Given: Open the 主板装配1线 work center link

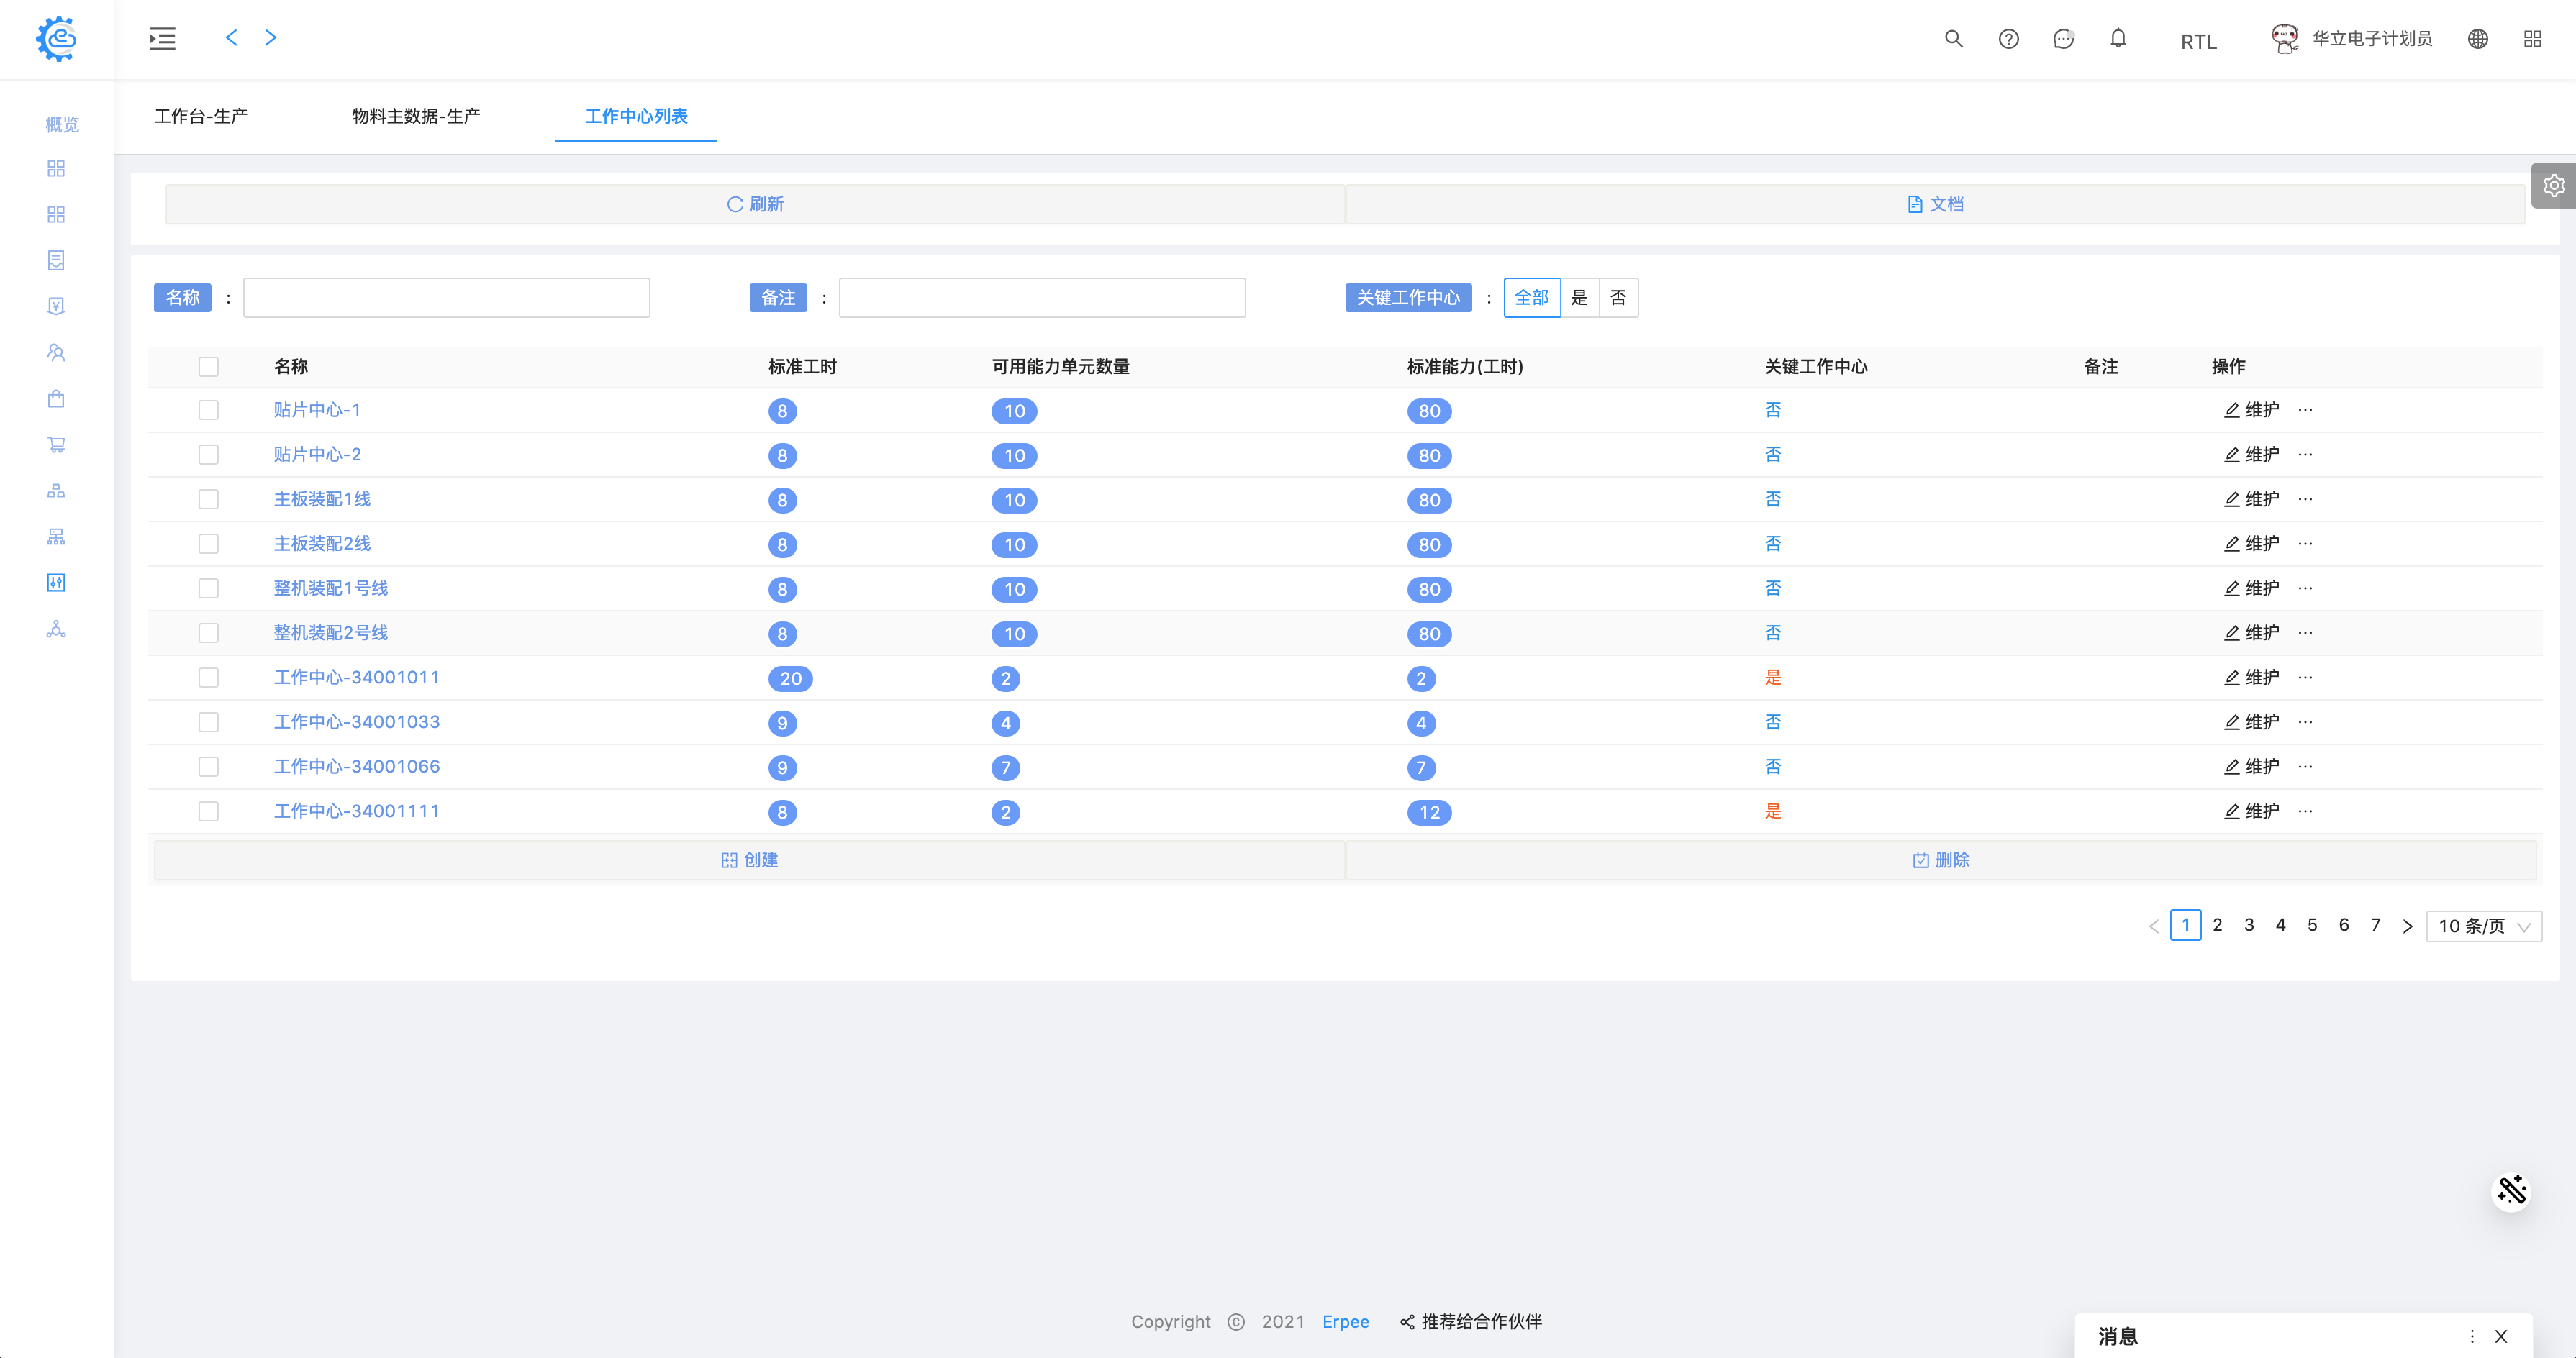Looking at the screenshot, I should point(322,498).
